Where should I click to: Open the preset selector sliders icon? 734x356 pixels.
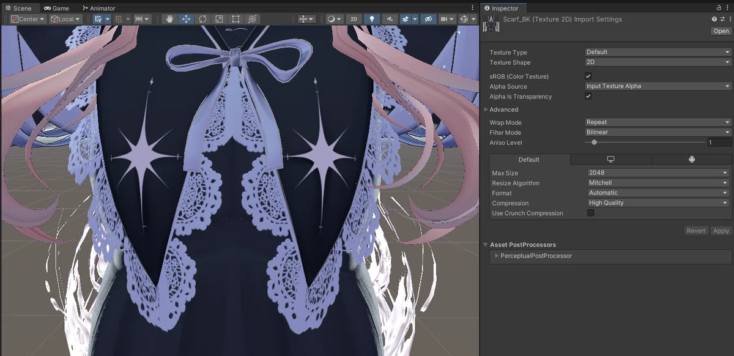coord(721,19)
